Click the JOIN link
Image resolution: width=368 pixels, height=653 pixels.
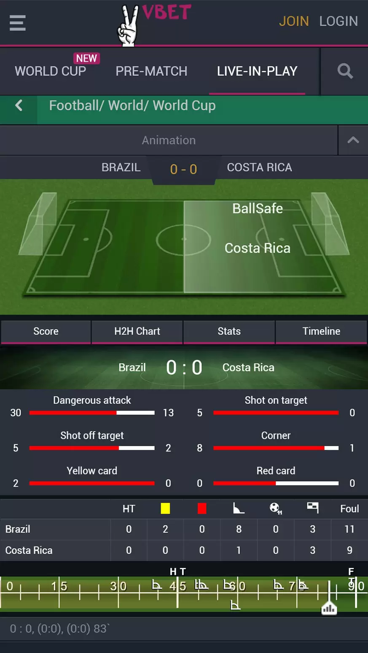[x=294, y=21]
